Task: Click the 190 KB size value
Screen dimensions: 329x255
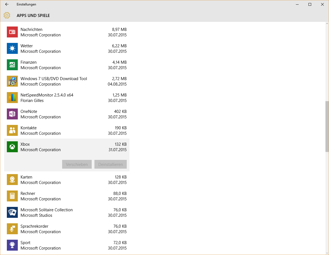Action: pyautogui.click(x=121, y=128)
